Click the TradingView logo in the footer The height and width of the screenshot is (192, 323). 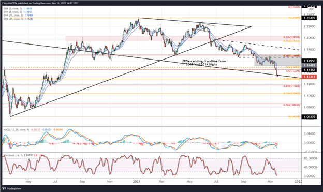point(11,188)
